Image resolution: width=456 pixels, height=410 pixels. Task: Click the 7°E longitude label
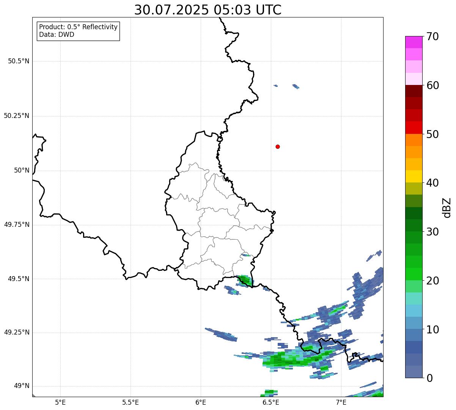[341, 402]
